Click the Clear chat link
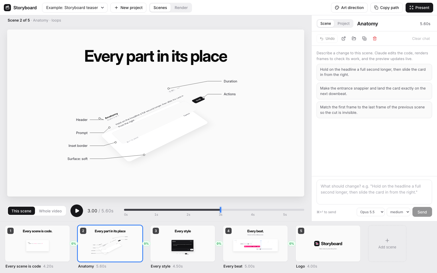Screen dimensions: 437x273 click(x=421, y=38)
